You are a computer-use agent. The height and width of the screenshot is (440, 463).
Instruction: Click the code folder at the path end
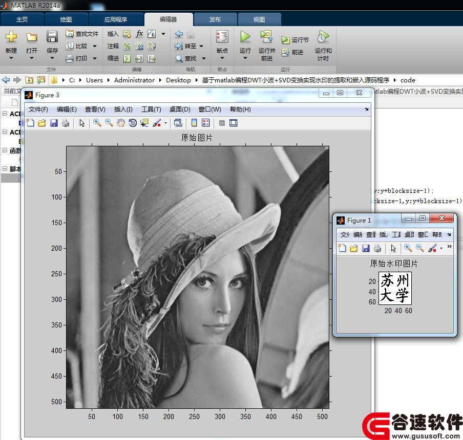click(408, 80)
